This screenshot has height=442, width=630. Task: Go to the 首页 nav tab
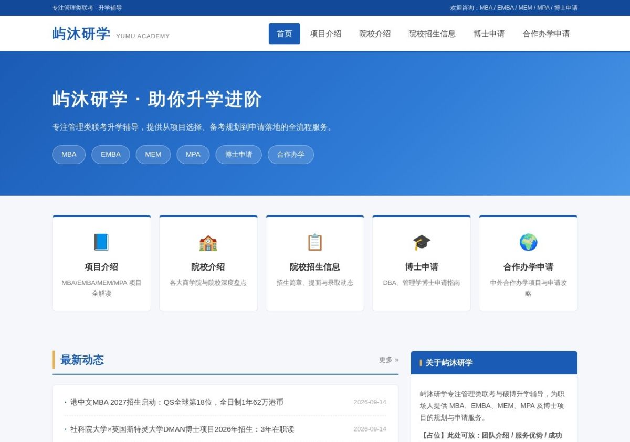tap(285, 34)
